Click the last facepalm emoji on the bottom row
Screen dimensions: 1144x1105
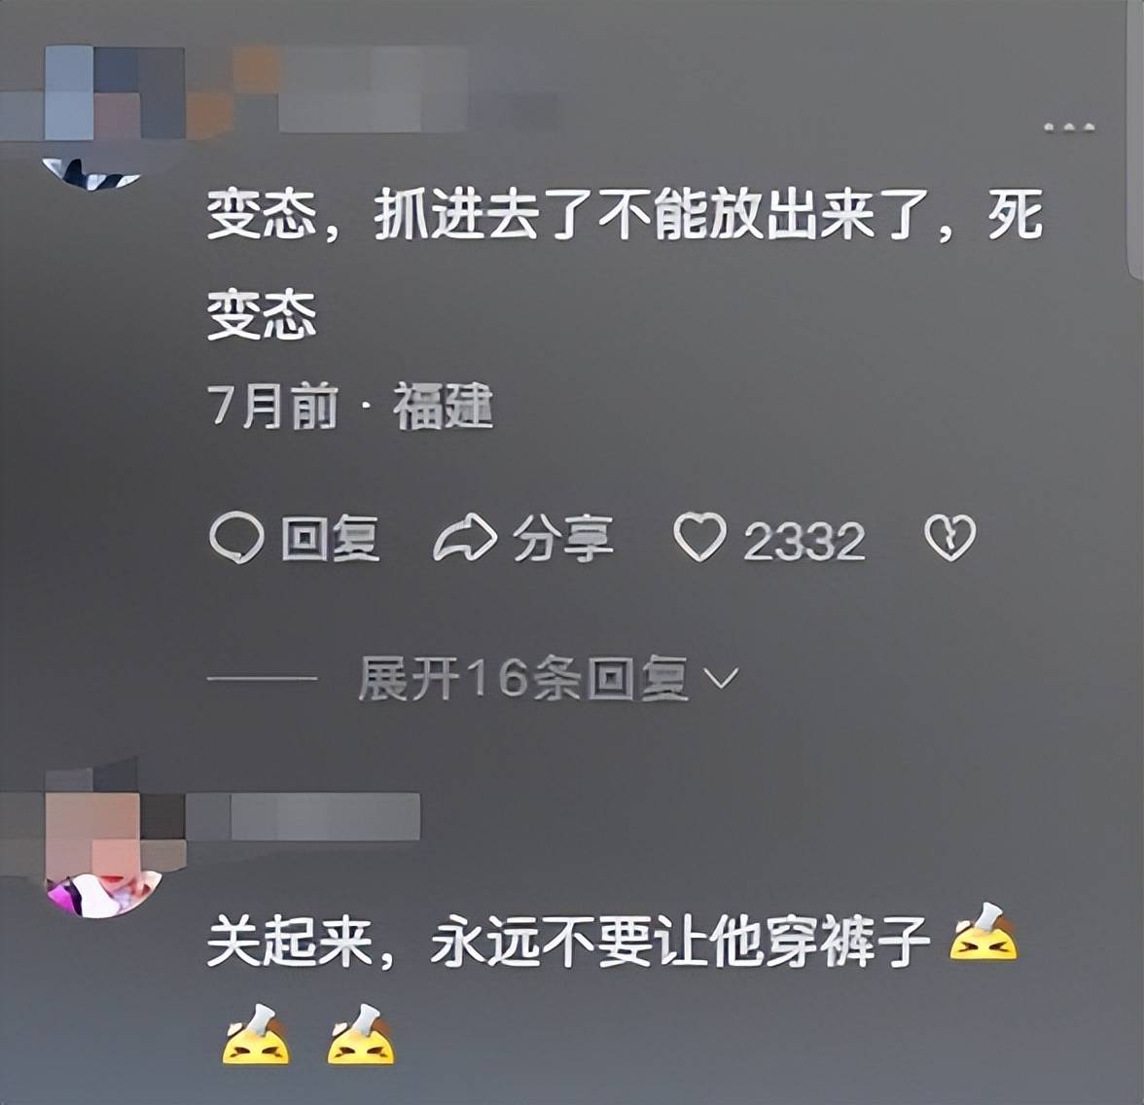coord(361,1034)
